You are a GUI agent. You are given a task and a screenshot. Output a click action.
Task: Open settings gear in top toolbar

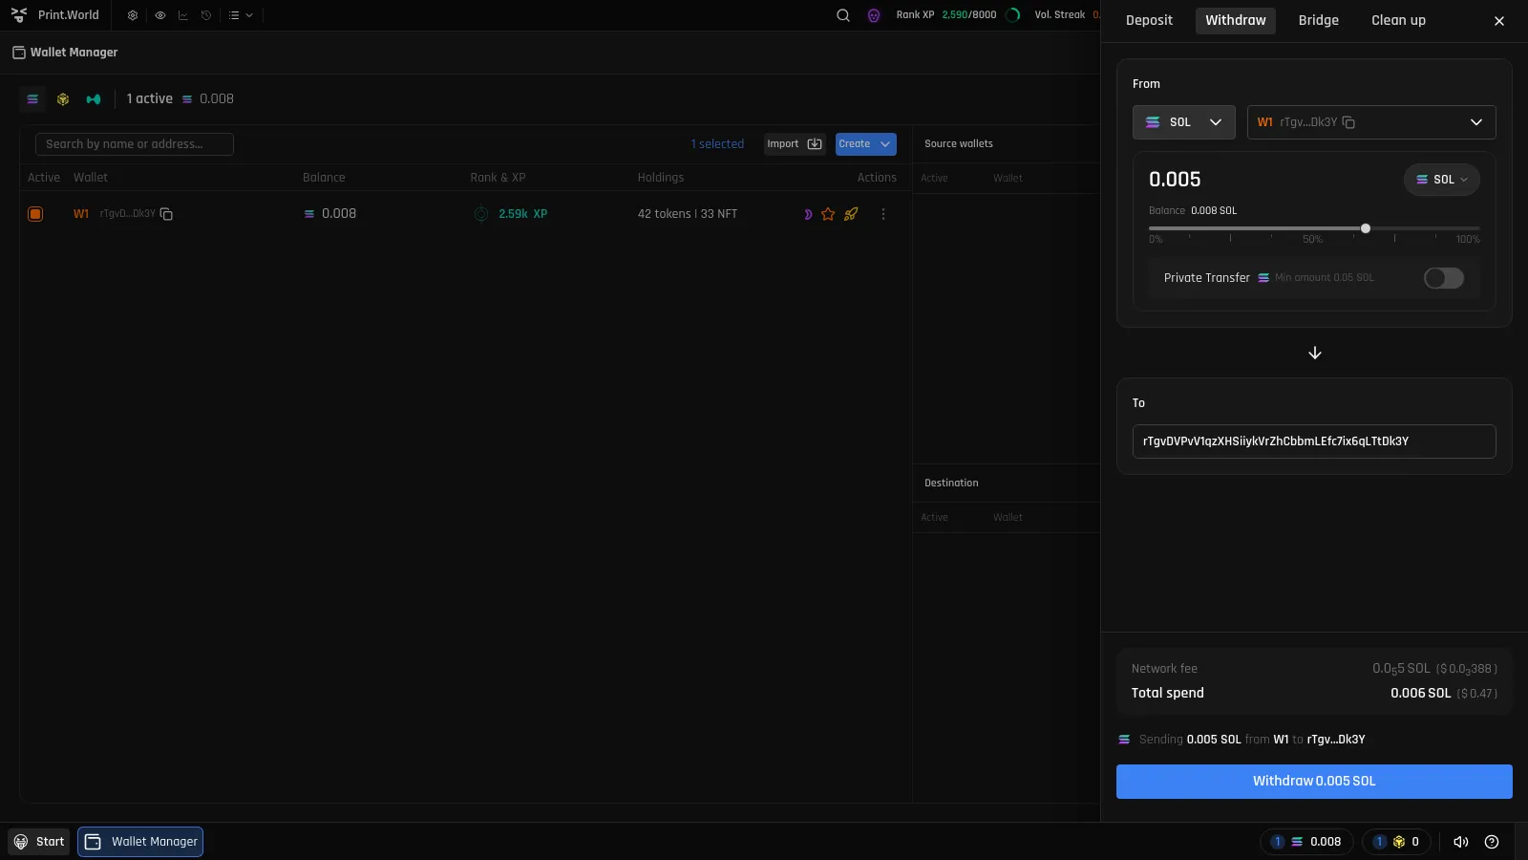pyautogui.click(x=133, y=15)
